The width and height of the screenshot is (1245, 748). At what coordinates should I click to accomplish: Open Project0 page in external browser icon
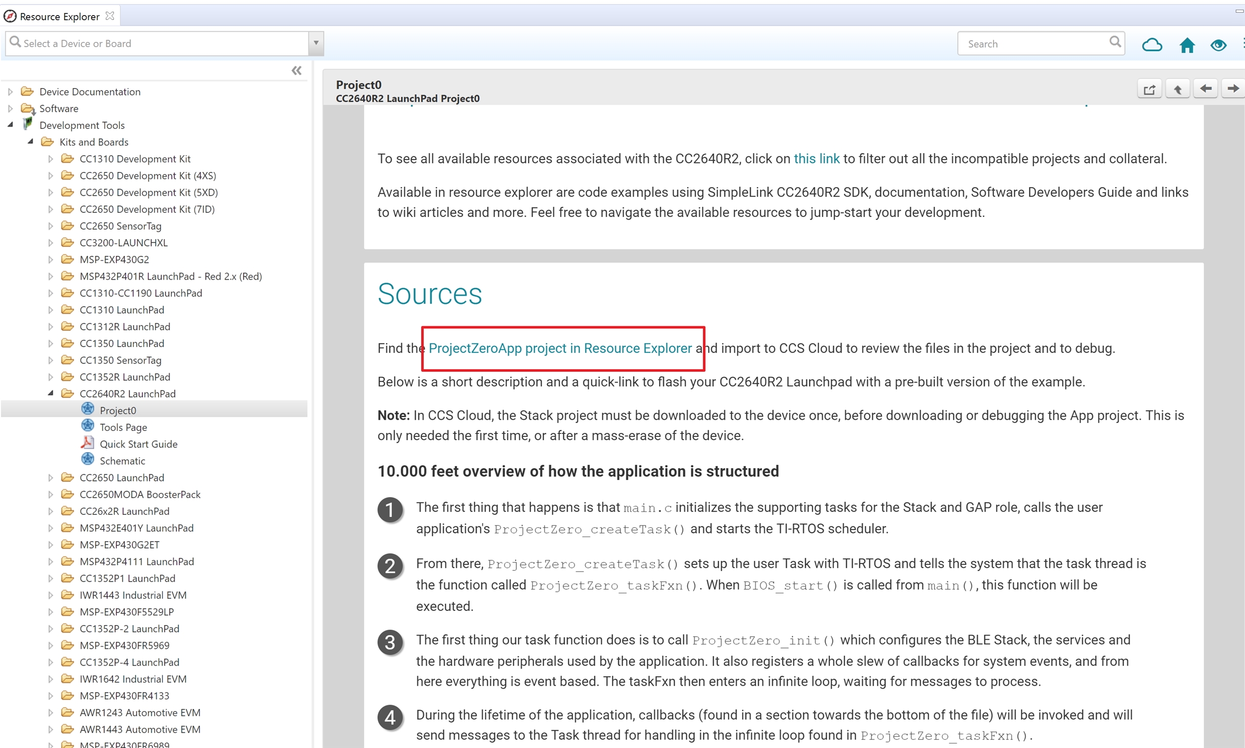coord(1149,89)
